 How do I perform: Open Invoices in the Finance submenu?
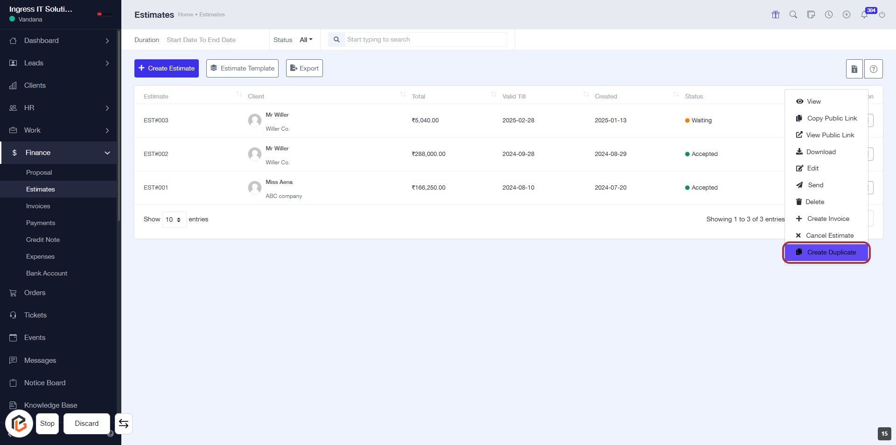point(38,206)
